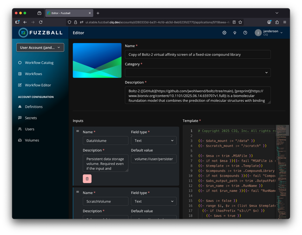Image resolution: width=302 pixels, height=235 pixels.
Task: Open Field type dropdown for DataVolume
Action: point(154,141)
